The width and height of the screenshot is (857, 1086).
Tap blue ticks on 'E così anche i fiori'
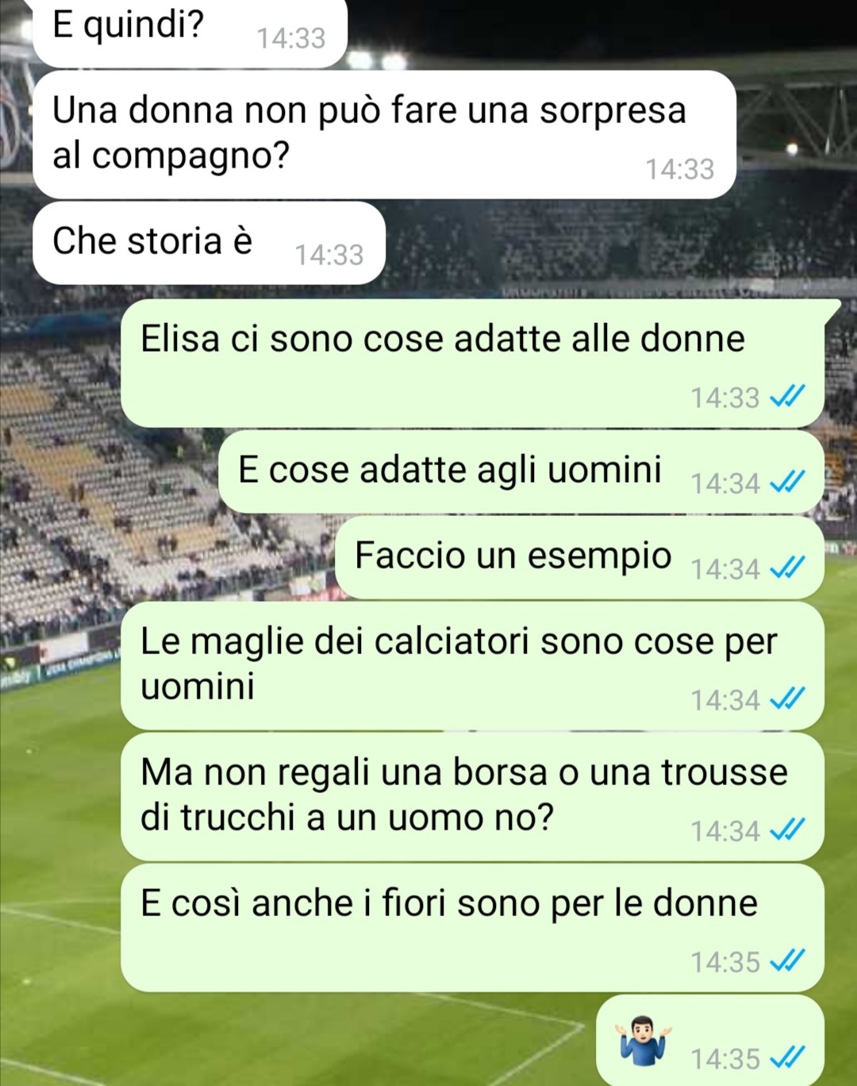[787, 961]
